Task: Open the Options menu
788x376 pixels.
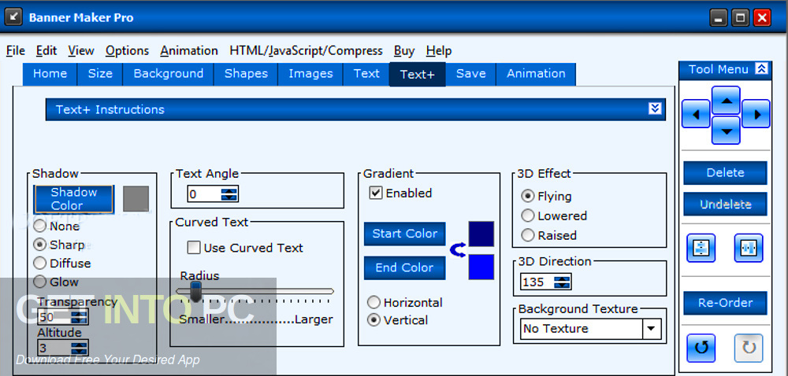Action: point(127,51)
